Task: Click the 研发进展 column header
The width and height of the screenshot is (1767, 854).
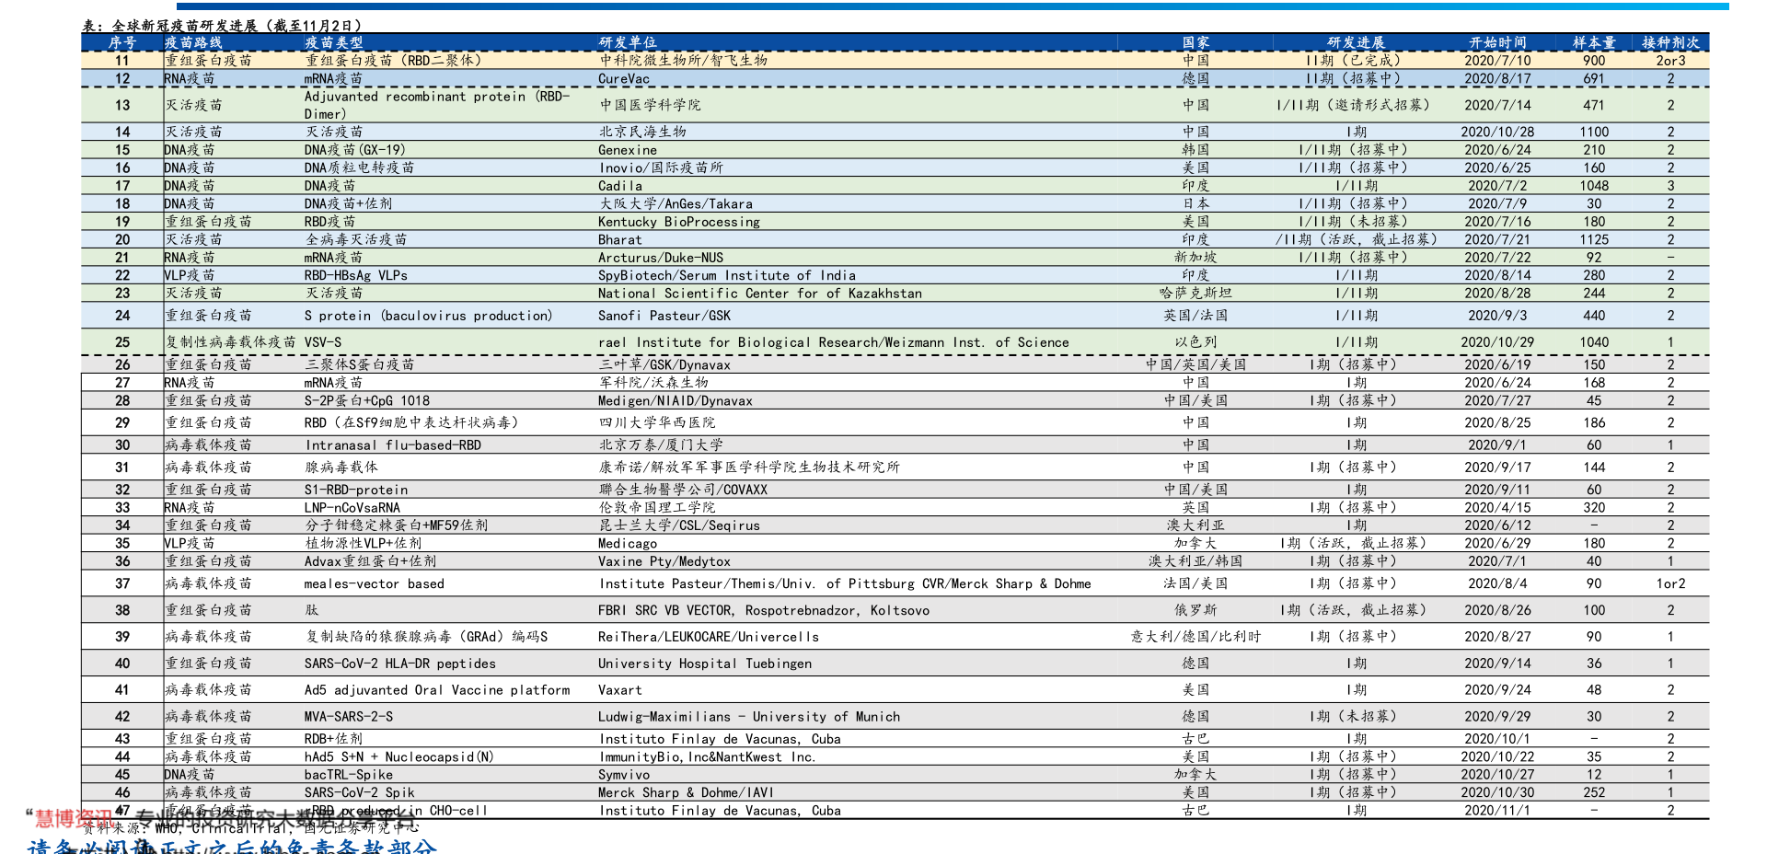Action: 1356,42
